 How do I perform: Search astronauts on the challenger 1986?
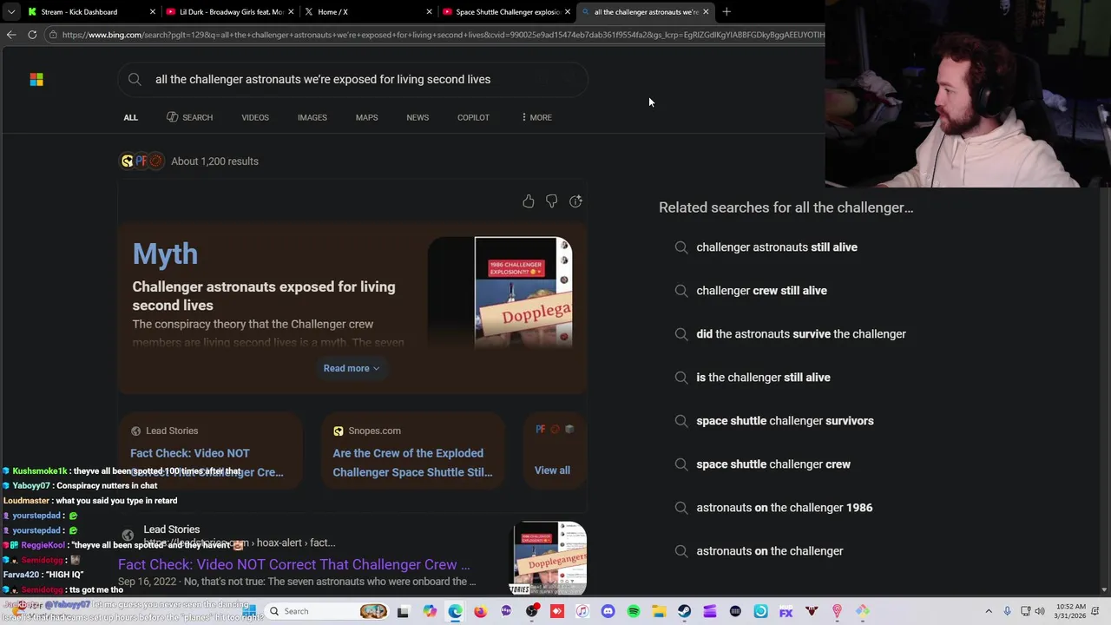784,508
